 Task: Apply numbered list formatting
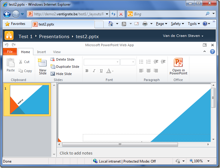(149, 61)
